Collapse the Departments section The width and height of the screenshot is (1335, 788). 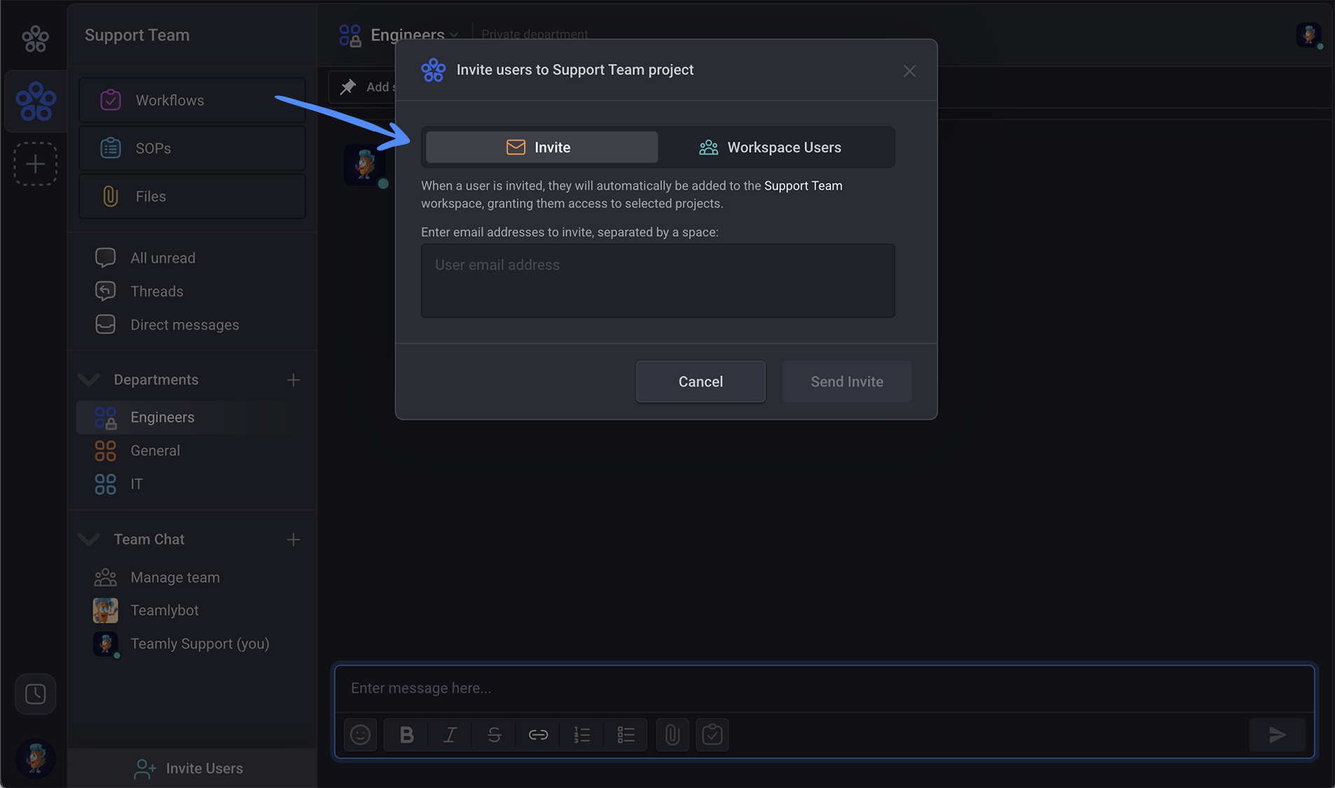[x=89, y=380]
